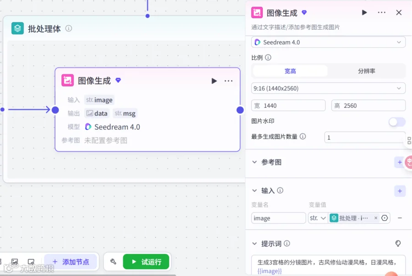Run the node from the side panel header

[x=364, y=13]
